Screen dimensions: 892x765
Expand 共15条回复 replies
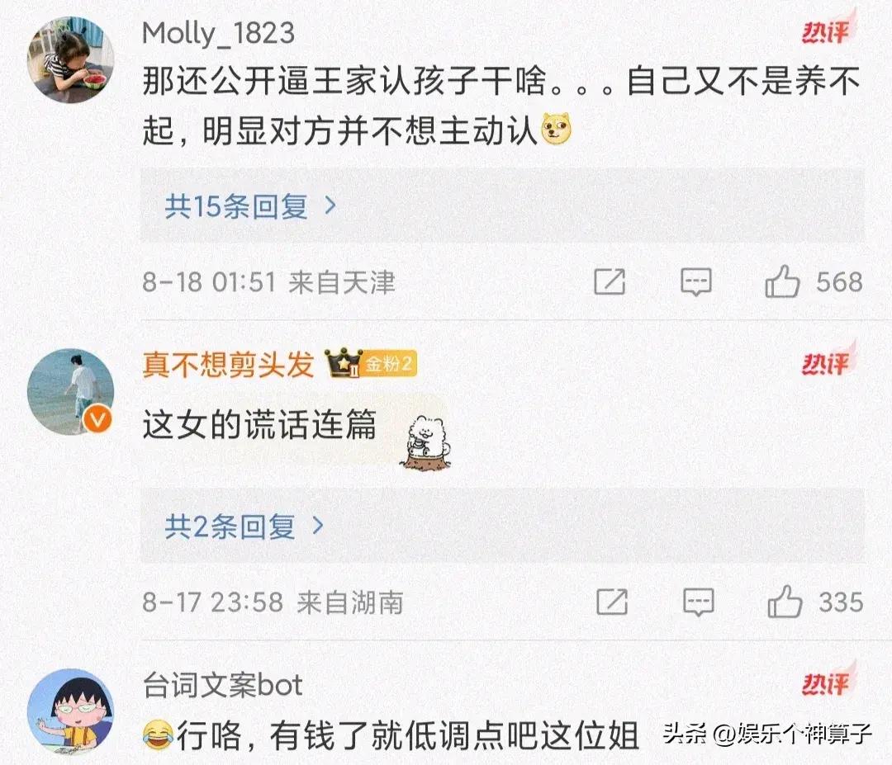pos(250,205)
